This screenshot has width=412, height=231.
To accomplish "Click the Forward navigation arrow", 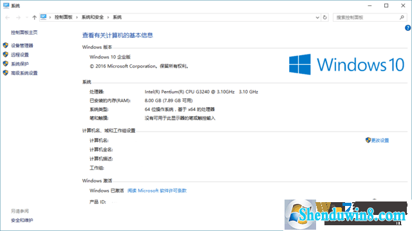I will pos(18,17).
